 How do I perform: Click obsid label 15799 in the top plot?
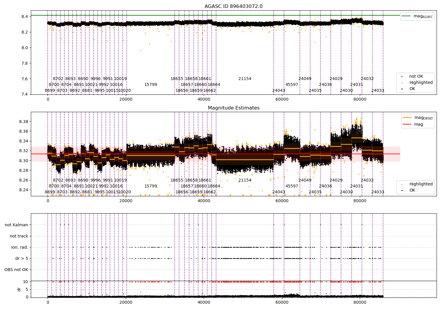point(151,85)
